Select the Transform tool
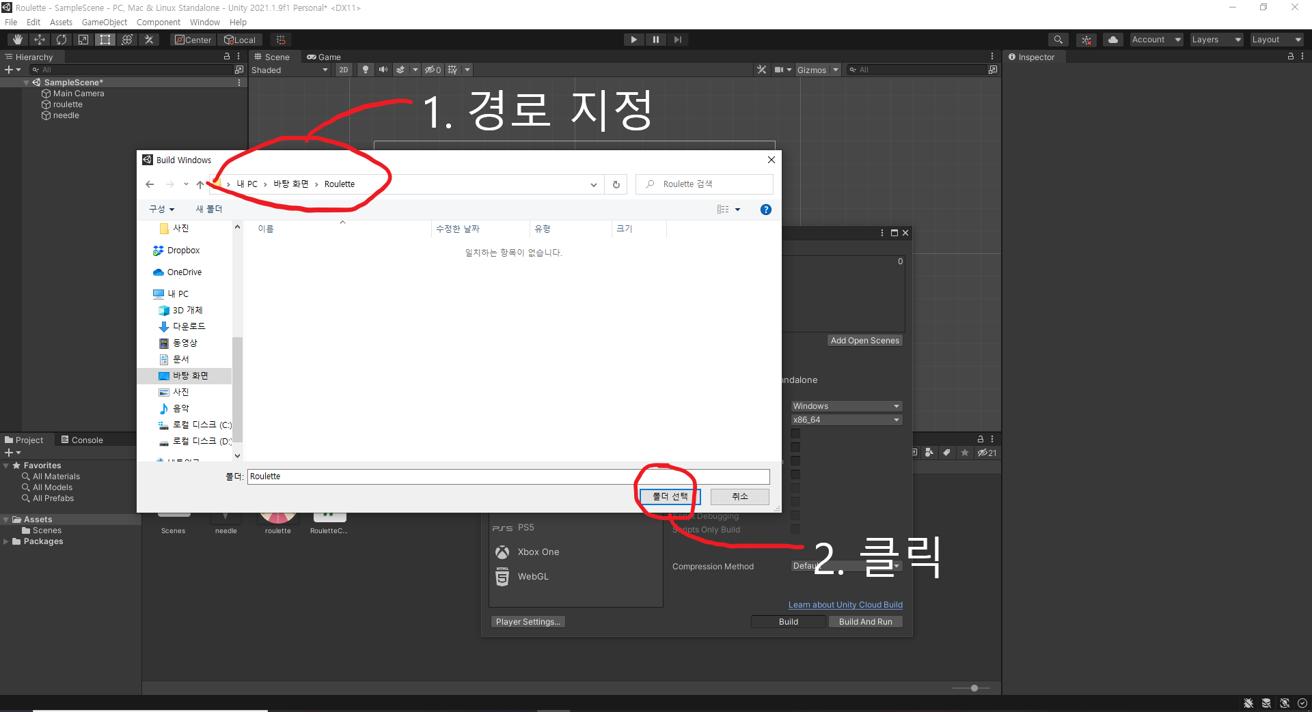The width and height of the screenshot is (1312, 712). click(x=127, y=40)
